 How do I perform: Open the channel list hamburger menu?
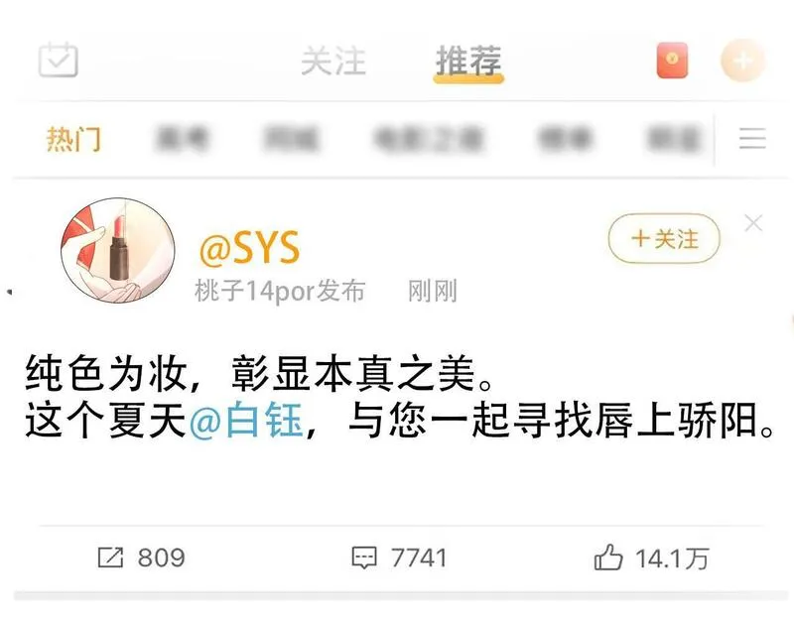click(752, 138)
